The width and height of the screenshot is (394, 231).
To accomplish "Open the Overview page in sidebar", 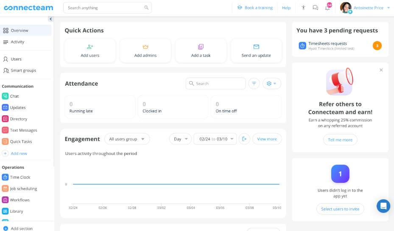I will tap(26, 30).
